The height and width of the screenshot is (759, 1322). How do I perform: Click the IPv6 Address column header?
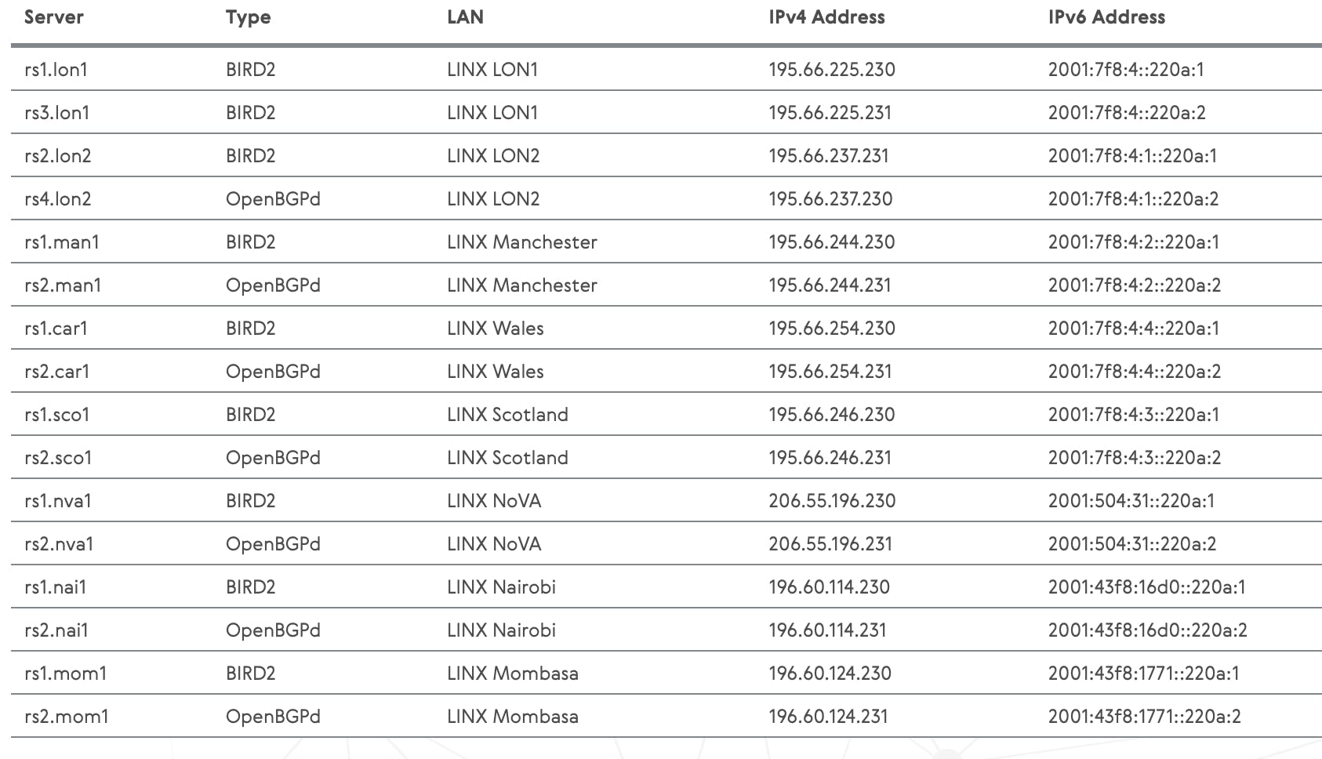pyautogui.click(x=1106, y=17)
